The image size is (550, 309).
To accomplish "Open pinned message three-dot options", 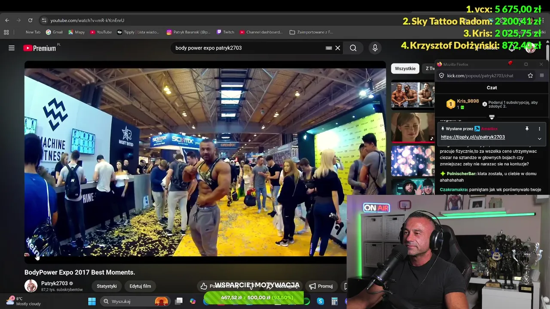I will point(539,129).
